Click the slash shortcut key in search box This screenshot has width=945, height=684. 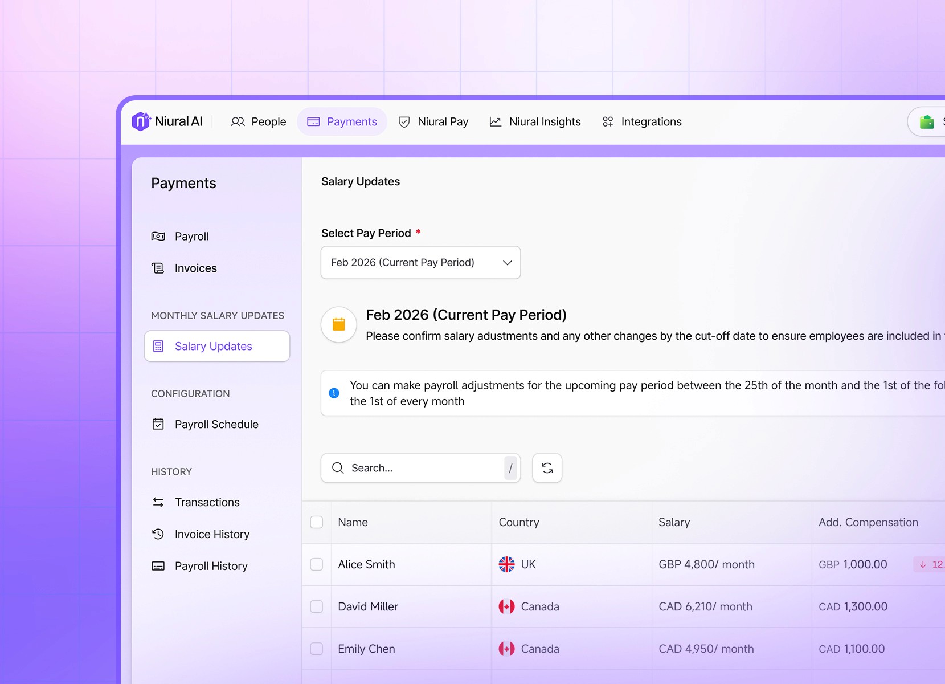pos(510,468)
